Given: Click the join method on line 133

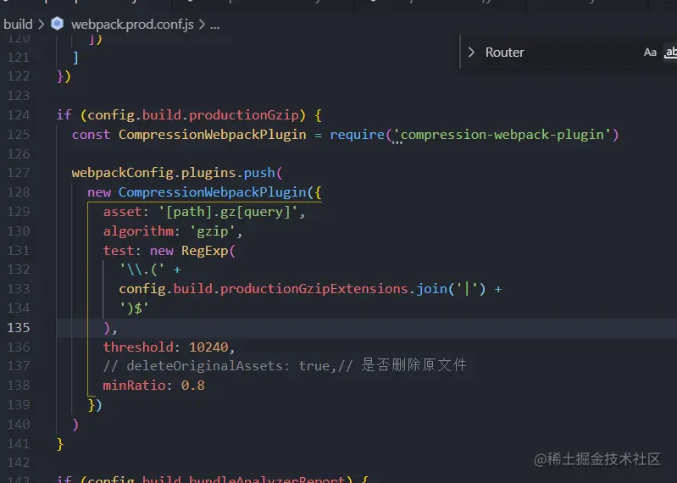Looking at the screenshot, I should point(431,289).
